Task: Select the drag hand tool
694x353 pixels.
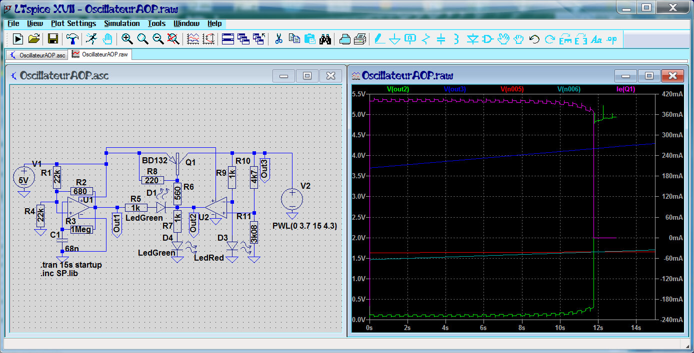Action: tap(519, 38)
